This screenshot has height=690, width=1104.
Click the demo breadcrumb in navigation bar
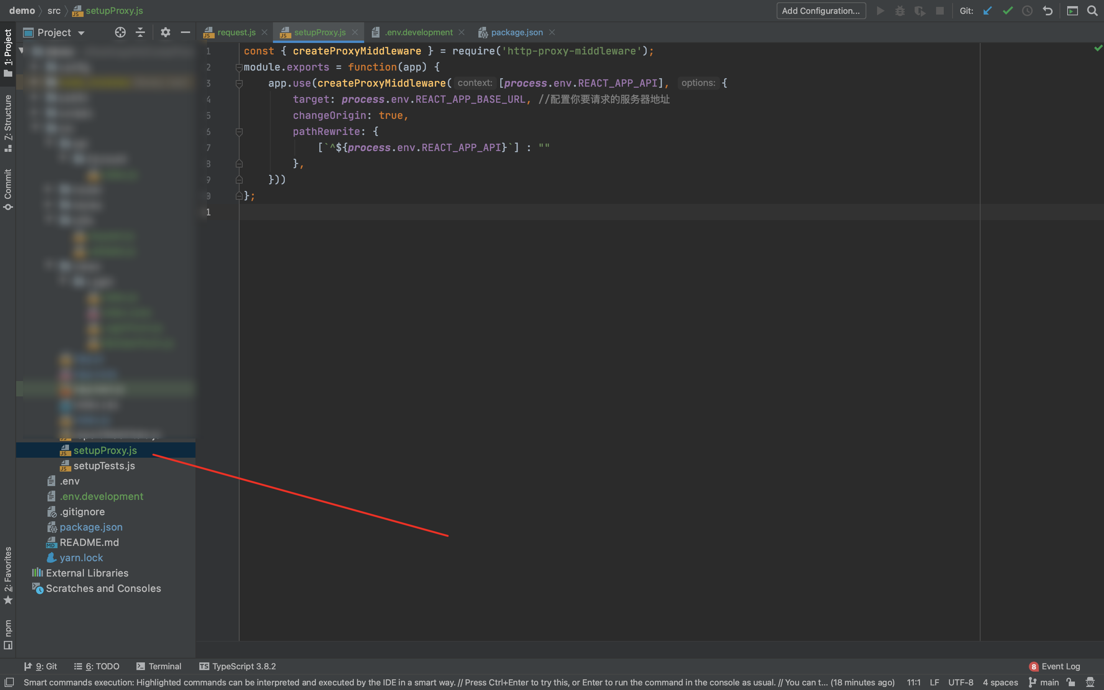click(22, 10)
